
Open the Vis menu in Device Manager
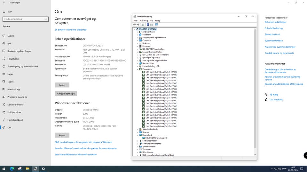pos(151,20)
